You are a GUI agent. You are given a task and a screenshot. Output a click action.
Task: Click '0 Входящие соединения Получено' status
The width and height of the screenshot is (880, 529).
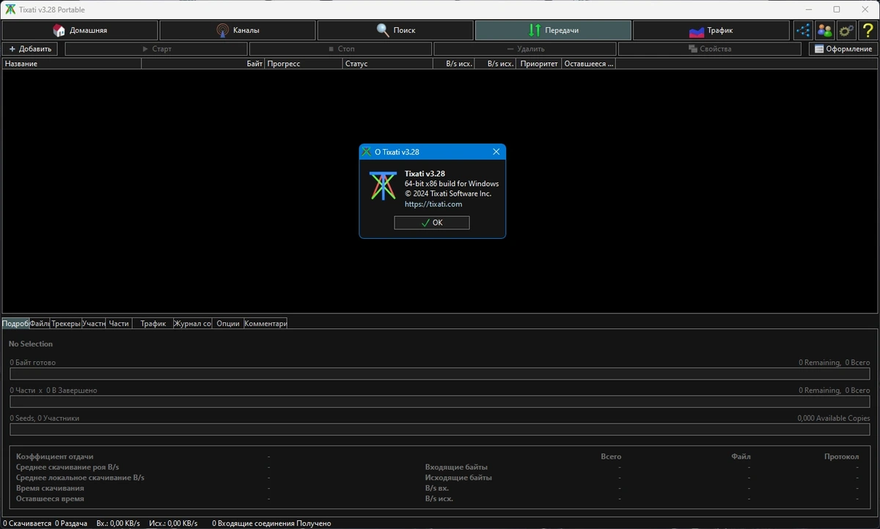click(x=271, y=523)
